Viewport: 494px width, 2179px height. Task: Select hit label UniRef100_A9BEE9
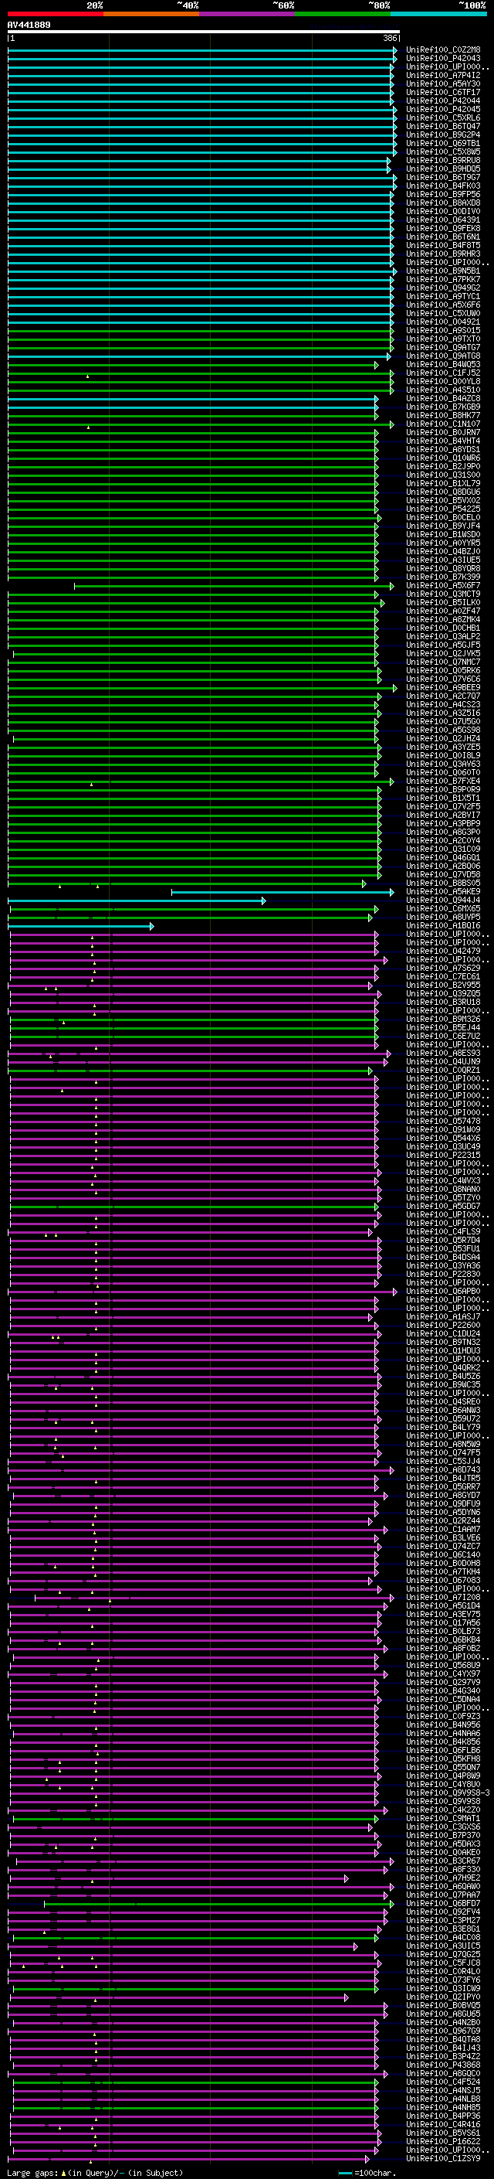(x=443, y=687)
